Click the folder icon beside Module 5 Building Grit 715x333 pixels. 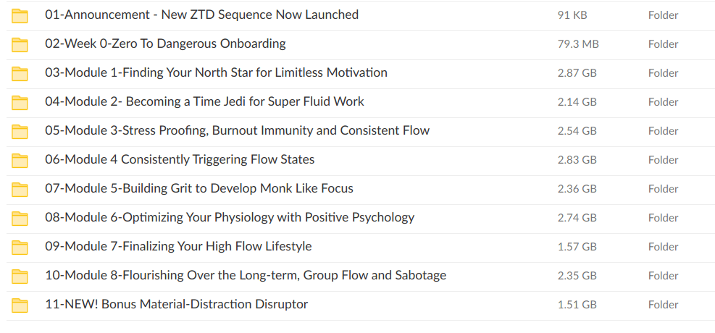[x=20, y=190]
